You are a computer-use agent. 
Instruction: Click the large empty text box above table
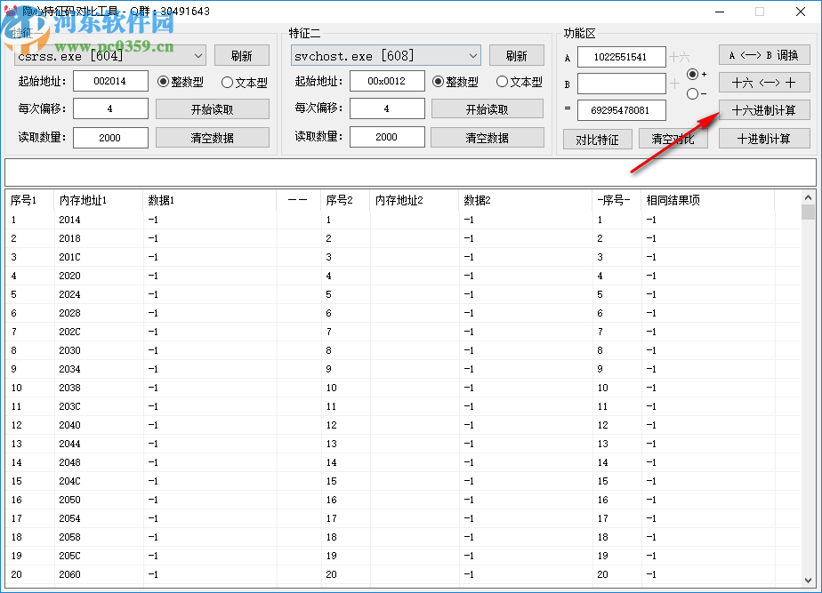(x=410, y=172)
